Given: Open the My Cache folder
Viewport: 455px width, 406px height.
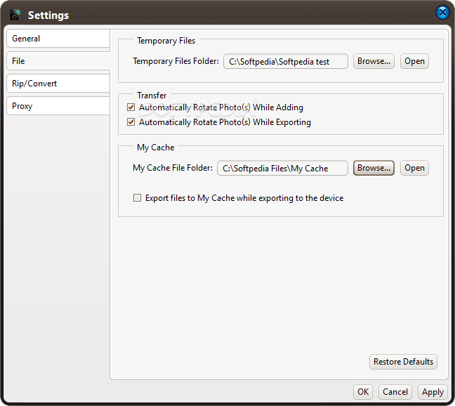Looking at the screenshot, I should [414, 168].
